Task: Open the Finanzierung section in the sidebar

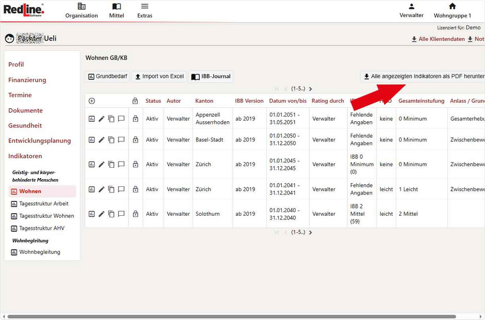Action: tap(27, 80)
